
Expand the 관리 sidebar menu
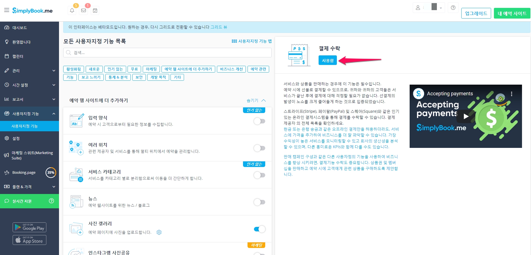coord(29,71)
